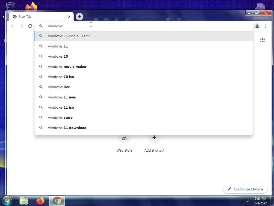The image size is (274, 206).
Task: Open the Windows Start menu
Action: 7,201
